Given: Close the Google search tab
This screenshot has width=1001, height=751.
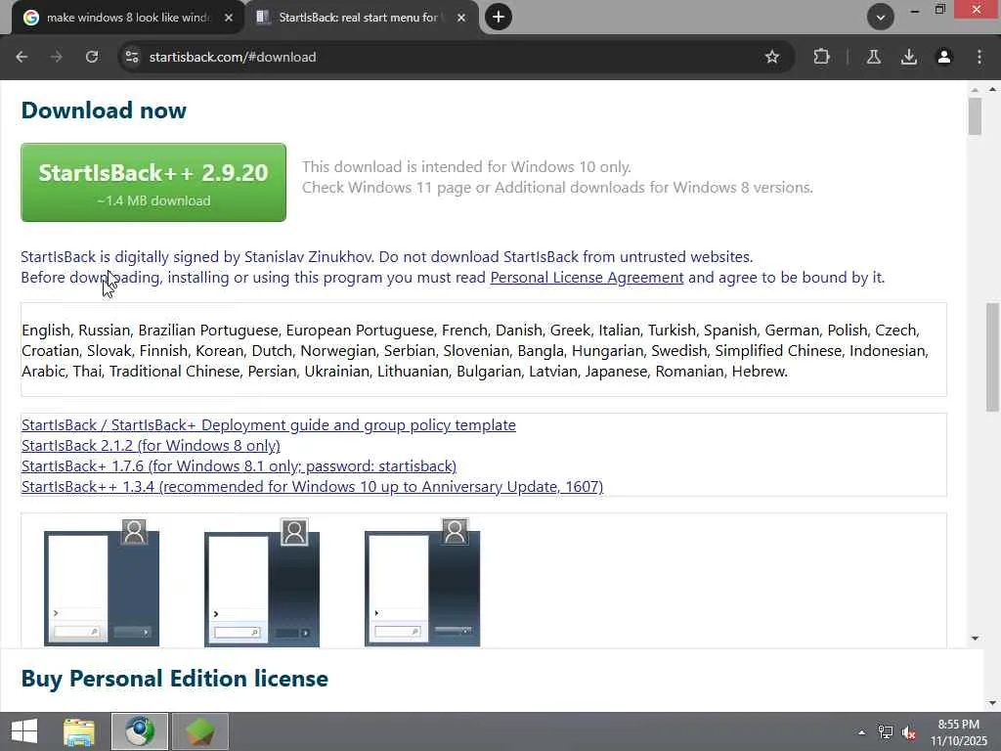Looking at the screenshot, I should click(229, 18).
